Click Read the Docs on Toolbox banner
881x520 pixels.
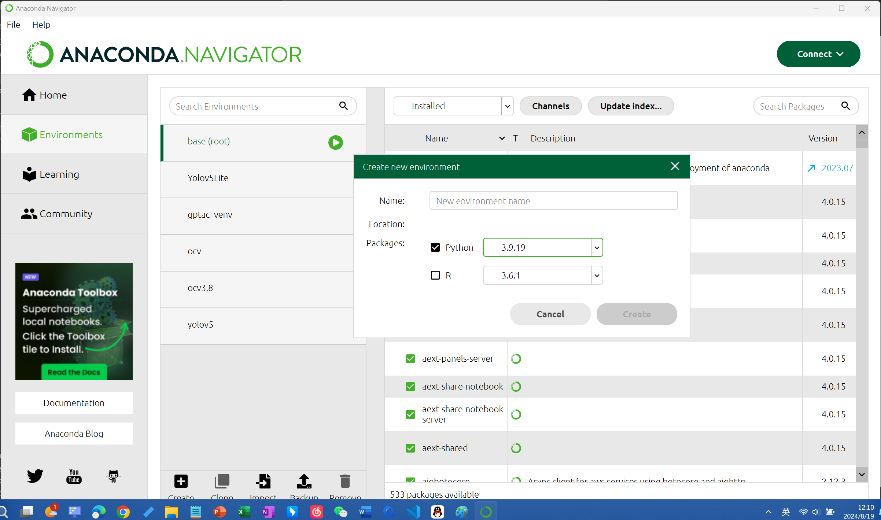pyautogui.click(x=74, y=372)
